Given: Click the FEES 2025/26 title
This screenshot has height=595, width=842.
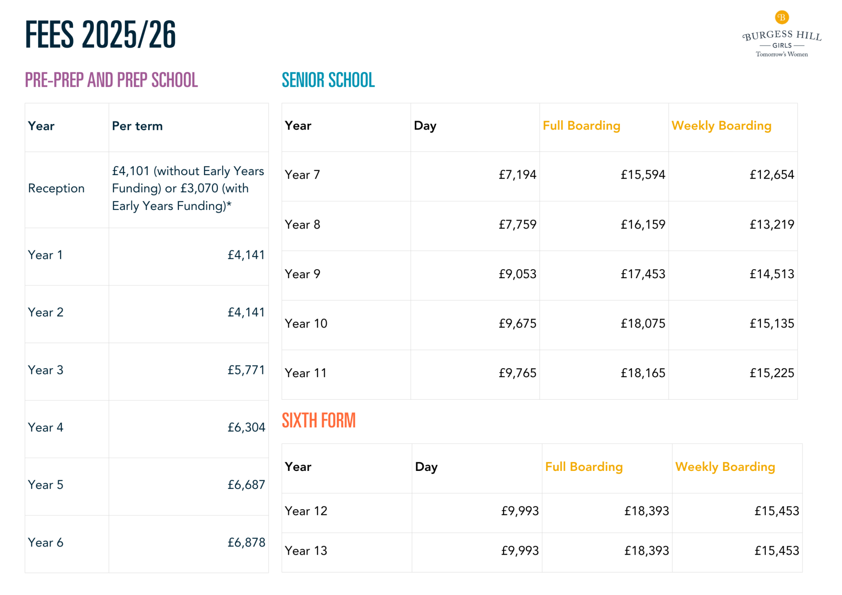Looking at the screenshot, I should coord(101,35).
